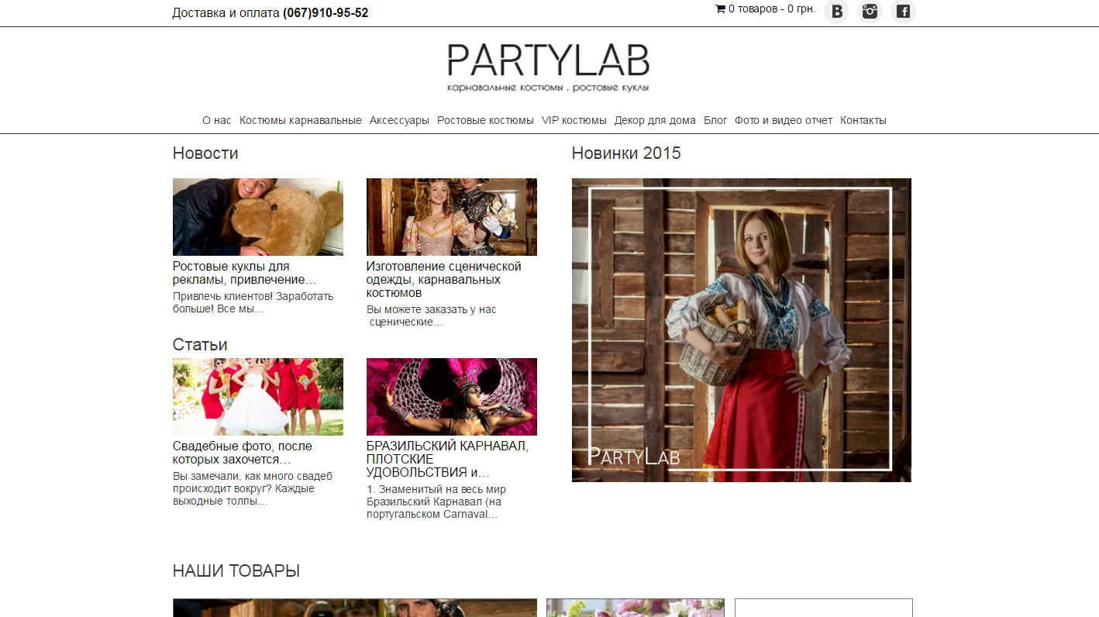Click the 'Новости' section heading
The width and height of the screenshot is (1099, 617).
point(205,153)
